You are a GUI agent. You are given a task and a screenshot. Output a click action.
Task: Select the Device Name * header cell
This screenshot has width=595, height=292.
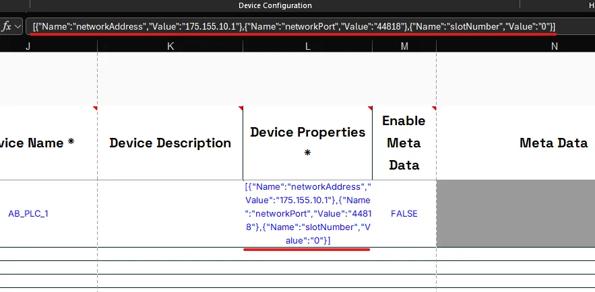point(49,143)
